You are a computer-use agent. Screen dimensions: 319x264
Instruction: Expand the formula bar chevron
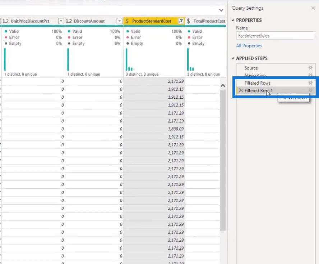pyautogui.click(x=221, y=10)
